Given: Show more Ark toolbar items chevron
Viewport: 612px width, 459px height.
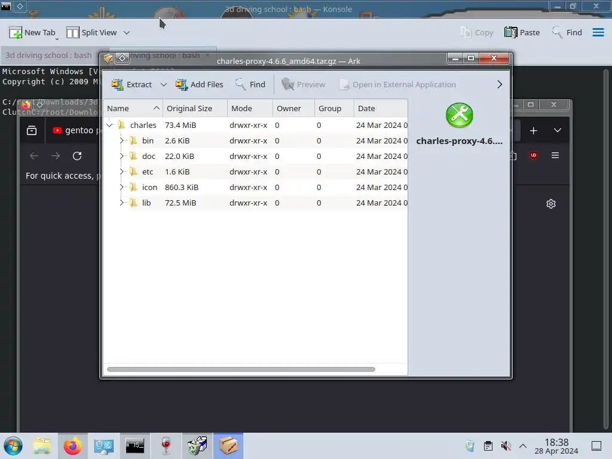Looking at the screenshot, I should (500, 85).
